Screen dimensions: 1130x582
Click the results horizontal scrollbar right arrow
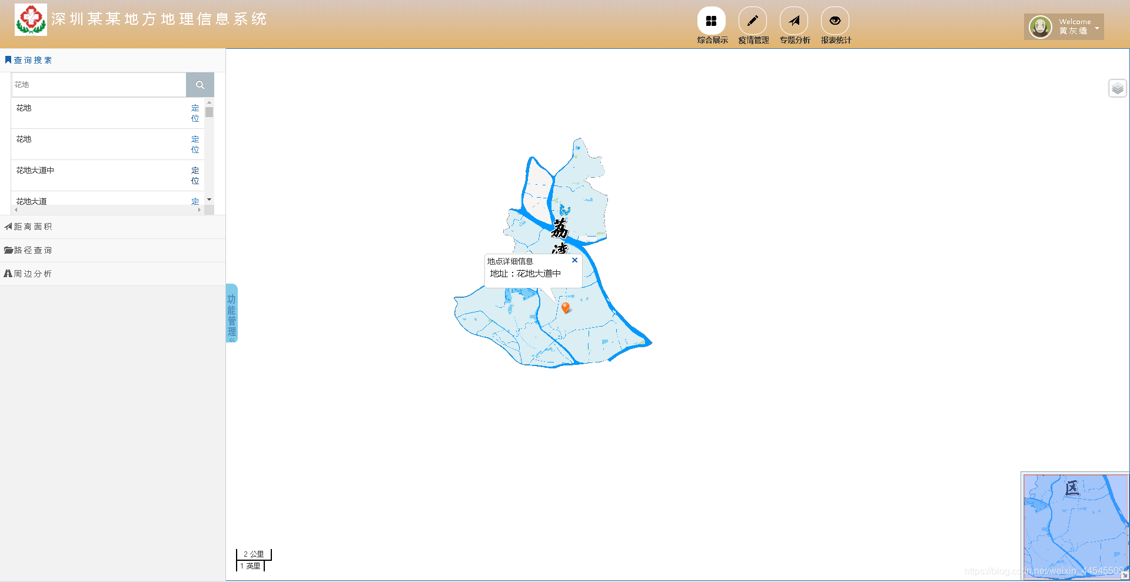200,209
